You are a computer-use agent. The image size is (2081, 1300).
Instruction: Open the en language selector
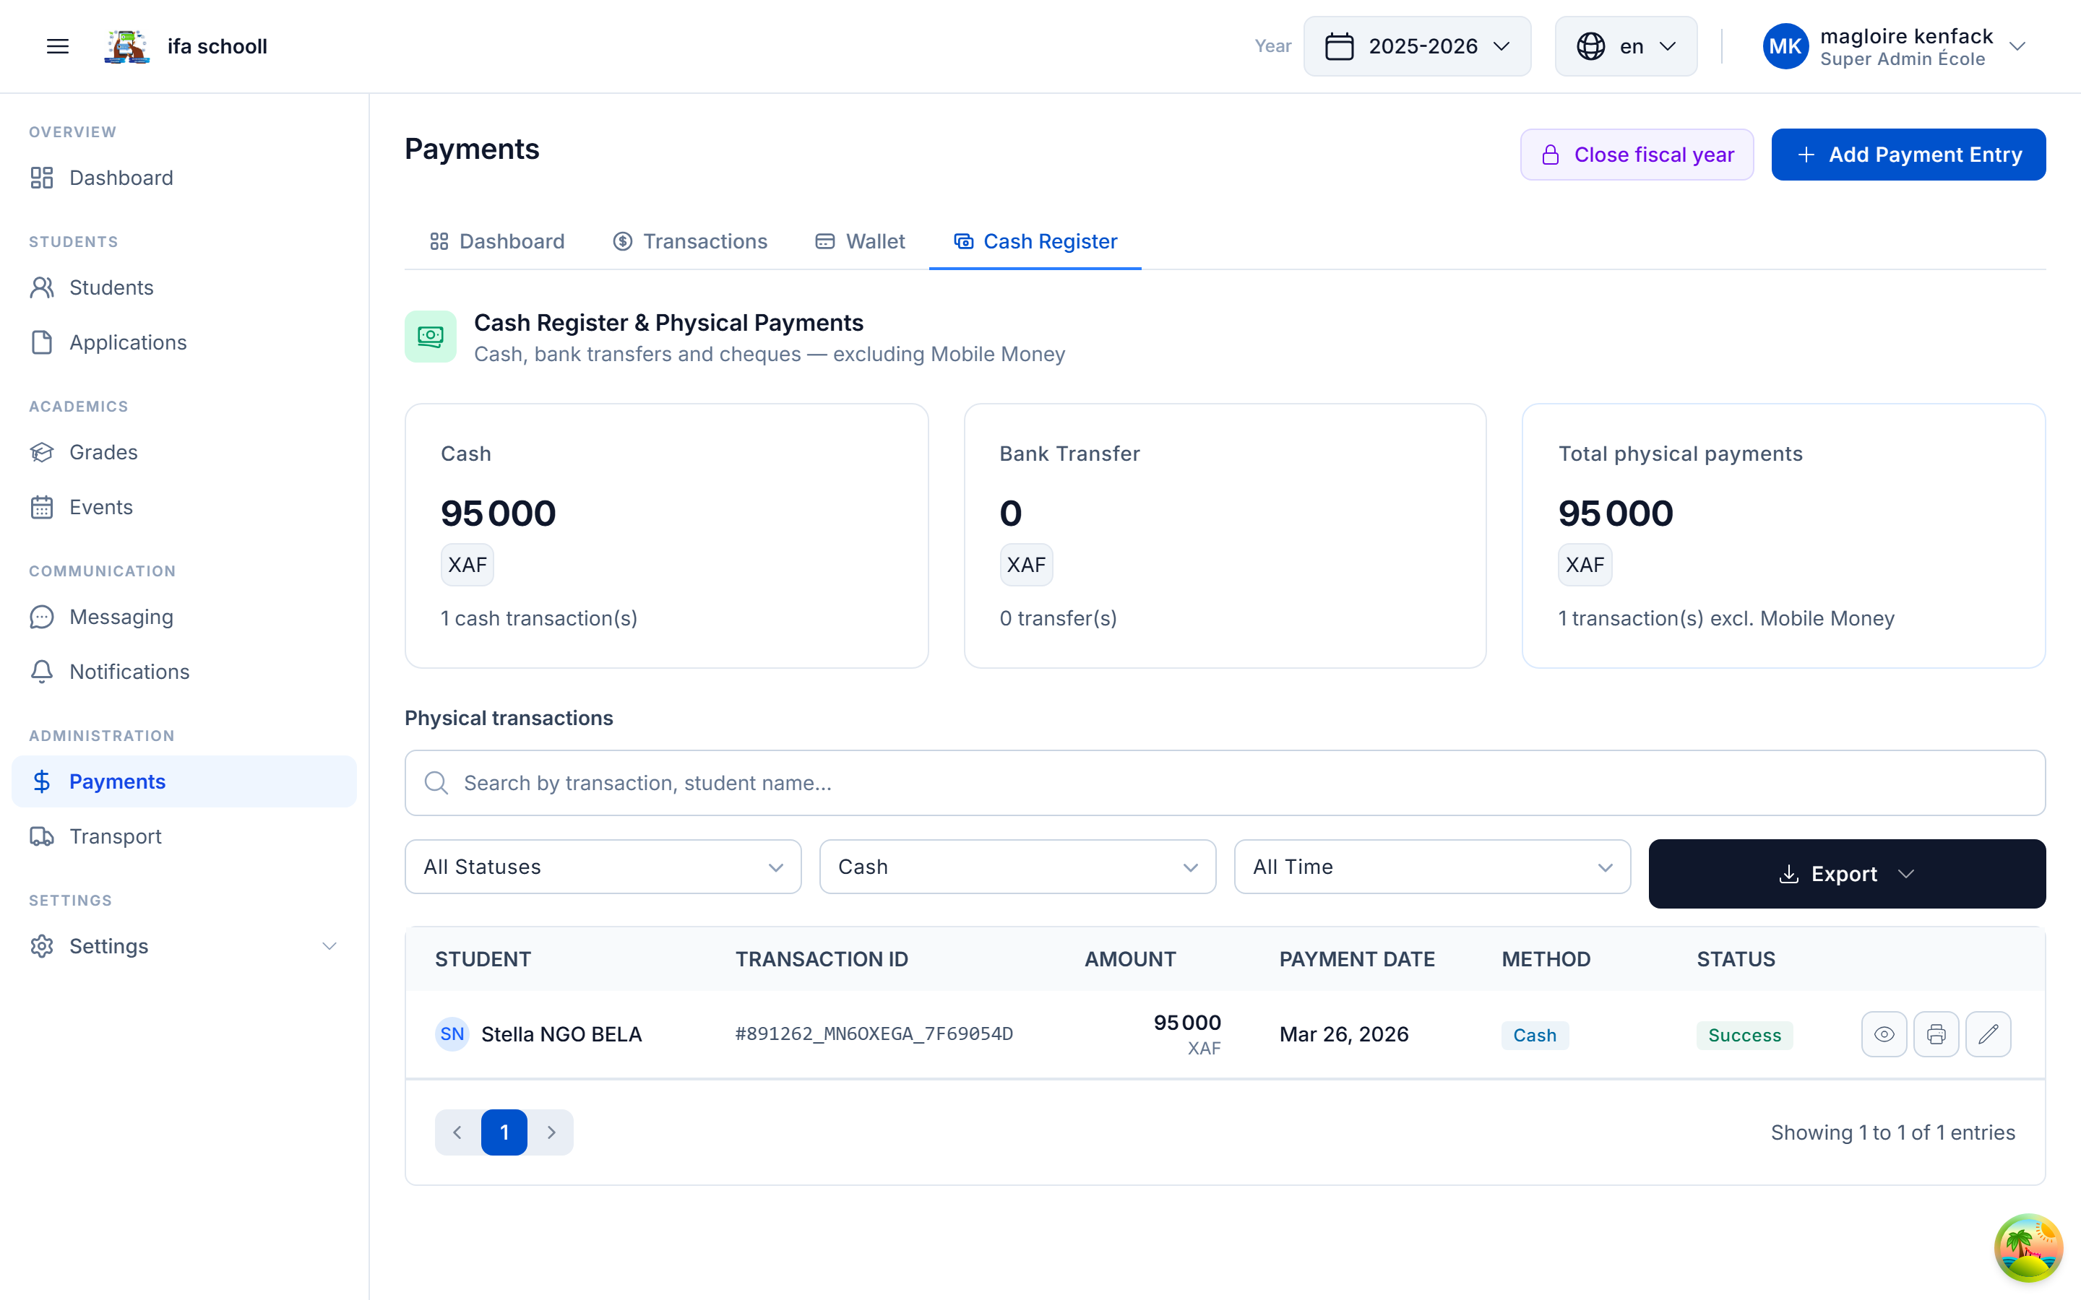[1624, 45]
